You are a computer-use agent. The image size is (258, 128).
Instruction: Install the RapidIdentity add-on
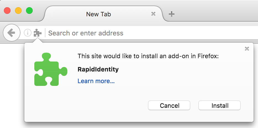220,106
